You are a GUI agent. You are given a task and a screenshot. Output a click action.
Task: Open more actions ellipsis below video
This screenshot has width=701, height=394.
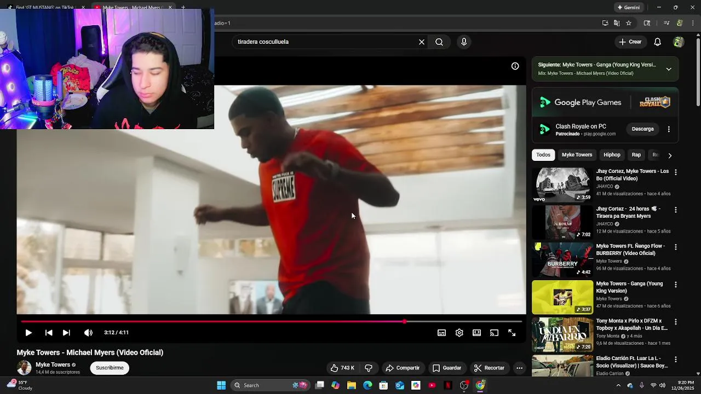tap(519, 368)
